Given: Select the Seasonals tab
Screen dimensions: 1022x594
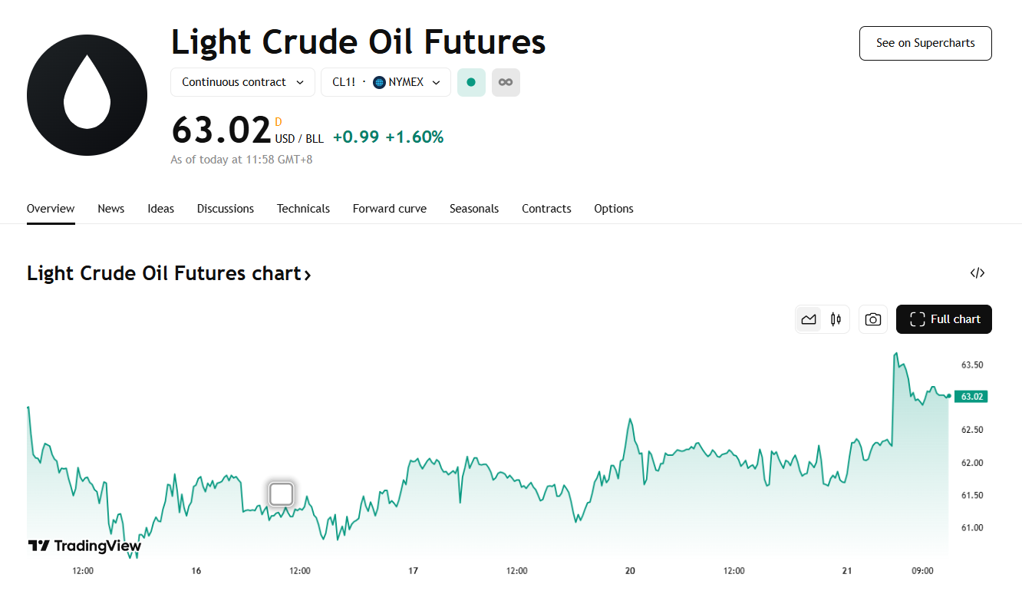Looking at the screenshot, I should click(474, 209).
